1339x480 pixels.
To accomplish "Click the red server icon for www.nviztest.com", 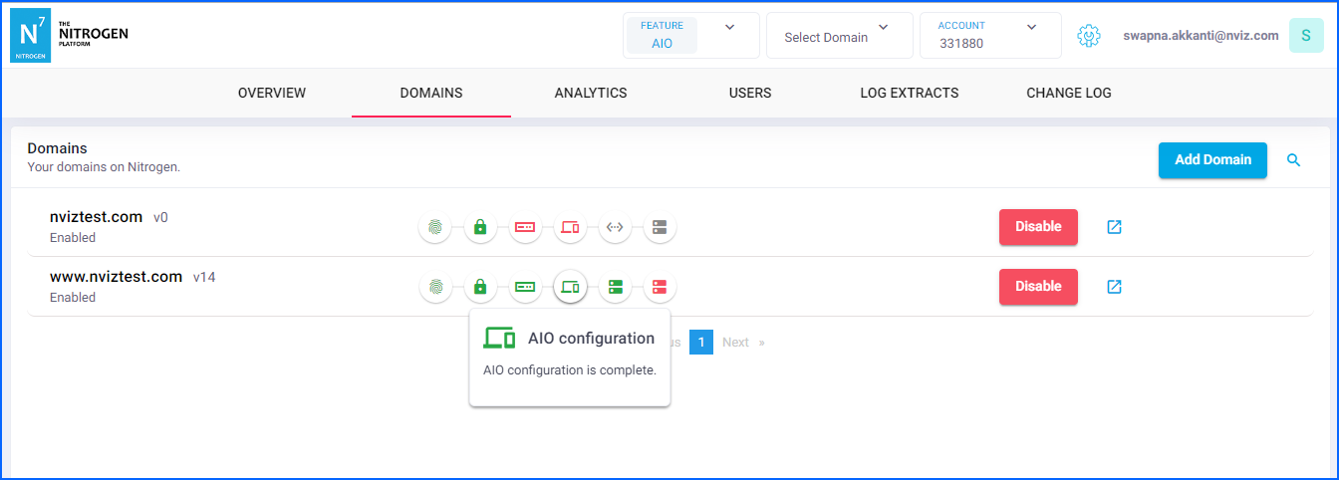I will pos(660,287).
